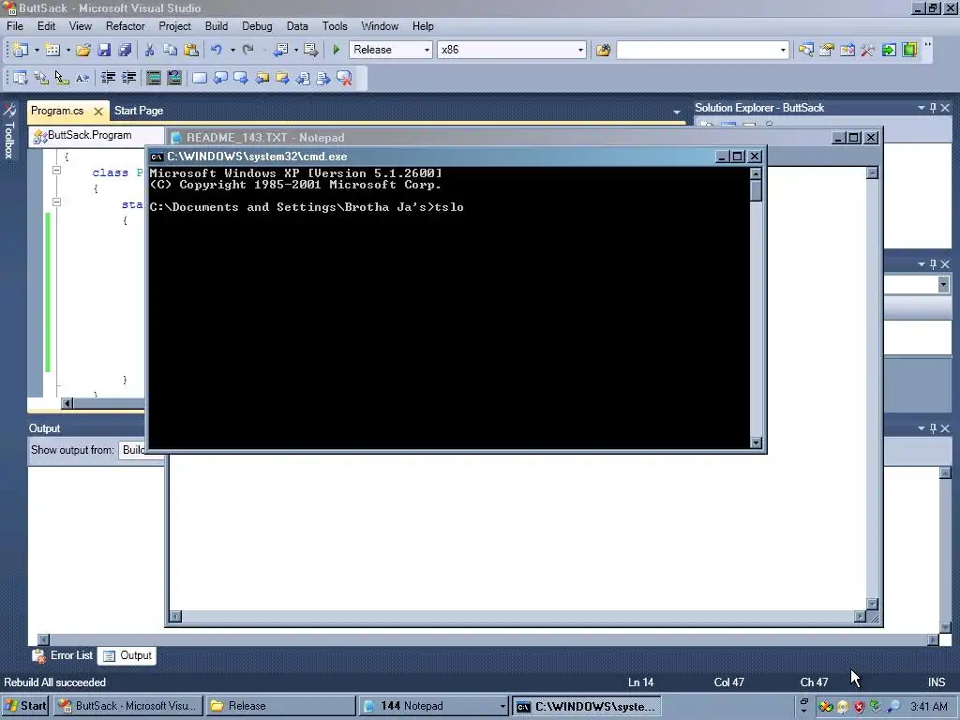Image resolution: width=960 pixels, height=720 pixels.
Task: Open the active files list dropdown arrow
Action: pyautogui.click(x=677, y=112)
